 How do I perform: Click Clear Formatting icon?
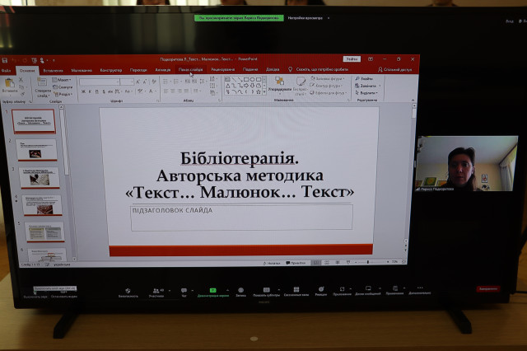pos(154,82)
